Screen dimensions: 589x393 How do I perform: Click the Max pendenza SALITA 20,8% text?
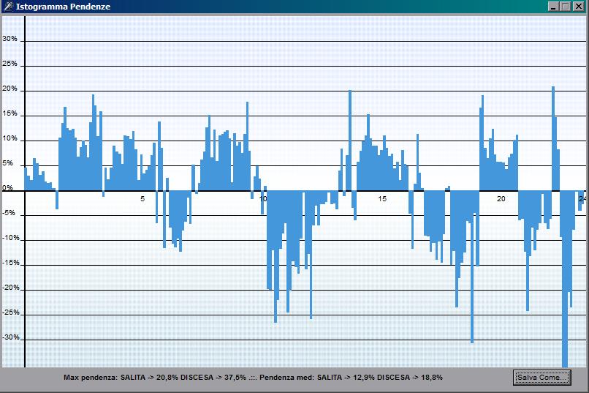point(120,377)
